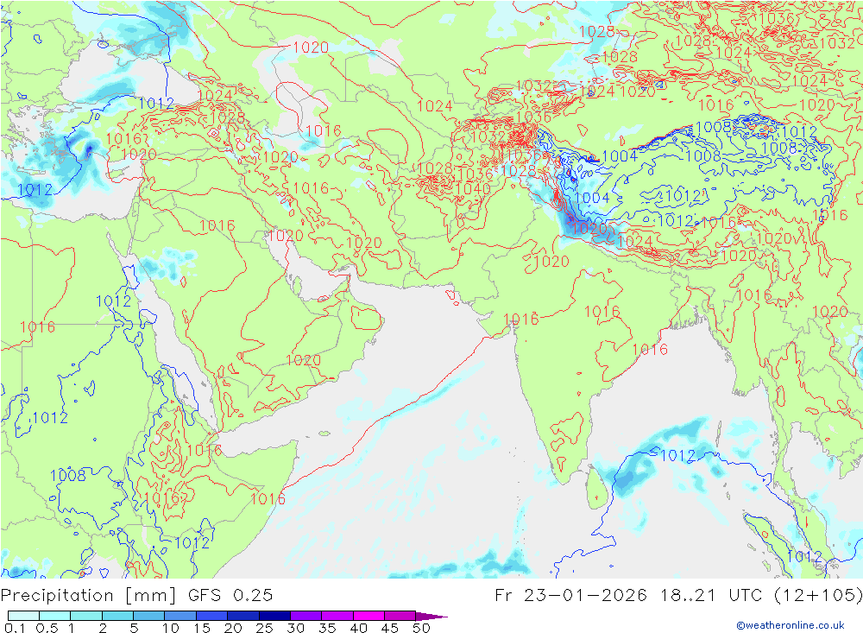The height and width of the screenshot is (633, 863).
Task: Pick the legend swatch between 20 and 25
Action: click(x=243, y=616)
